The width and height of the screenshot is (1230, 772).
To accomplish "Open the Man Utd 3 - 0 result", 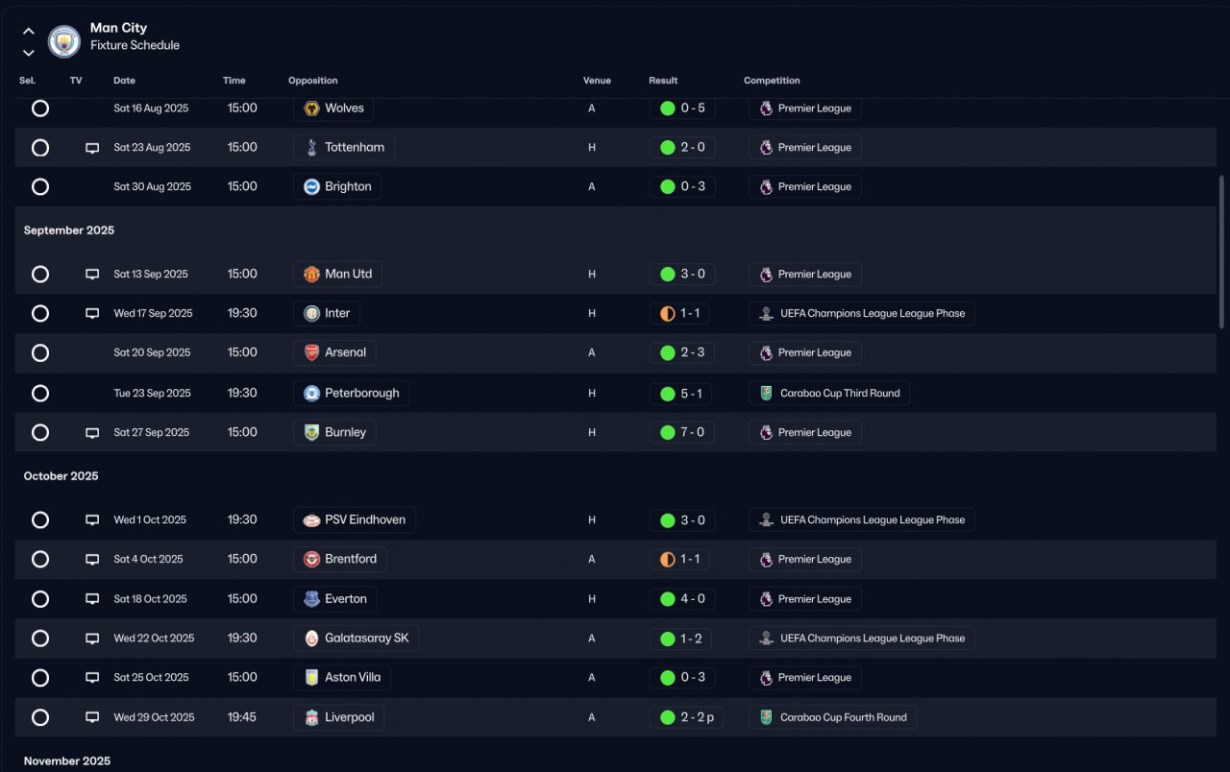I will tap(682, 275).
